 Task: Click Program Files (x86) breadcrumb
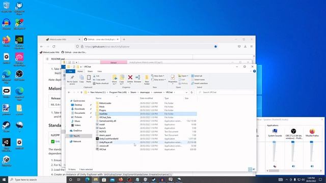click(x=118, y=93)
